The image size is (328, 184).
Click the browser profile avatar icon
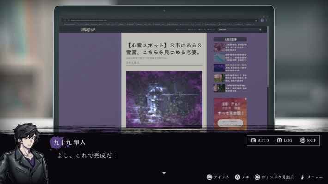pyautogui.click(x=262, y=20)
